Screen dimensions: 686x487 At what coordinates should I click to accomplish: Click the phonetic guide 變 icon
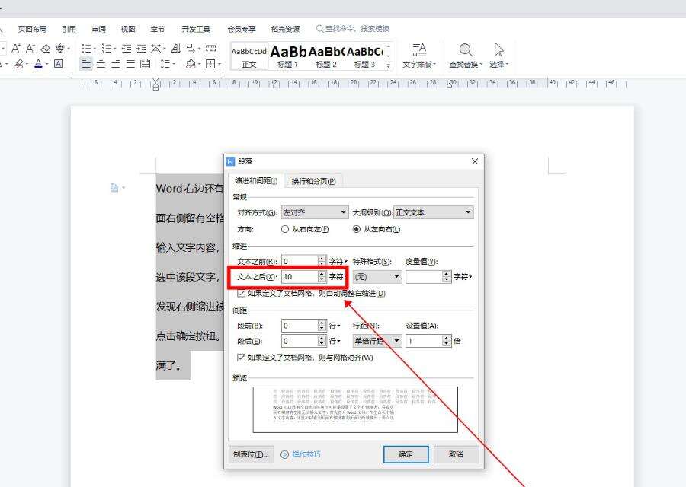point(60,49)
